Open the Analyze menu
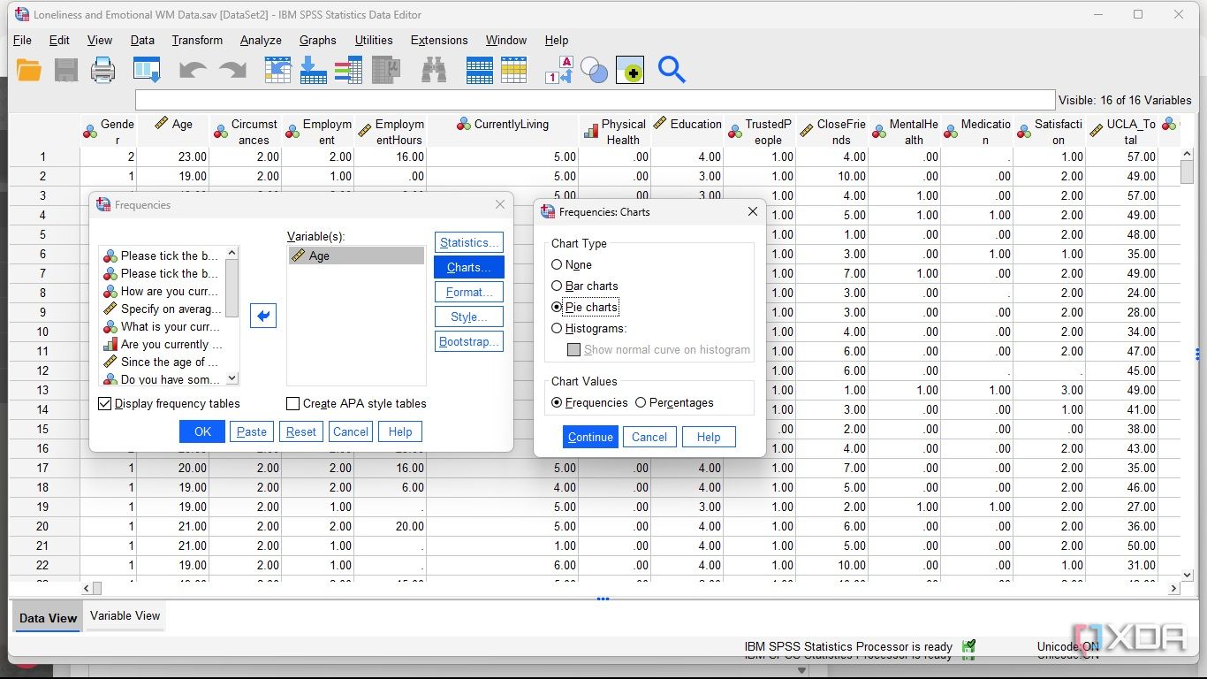 pyautogui.click(x=261, y=40)
